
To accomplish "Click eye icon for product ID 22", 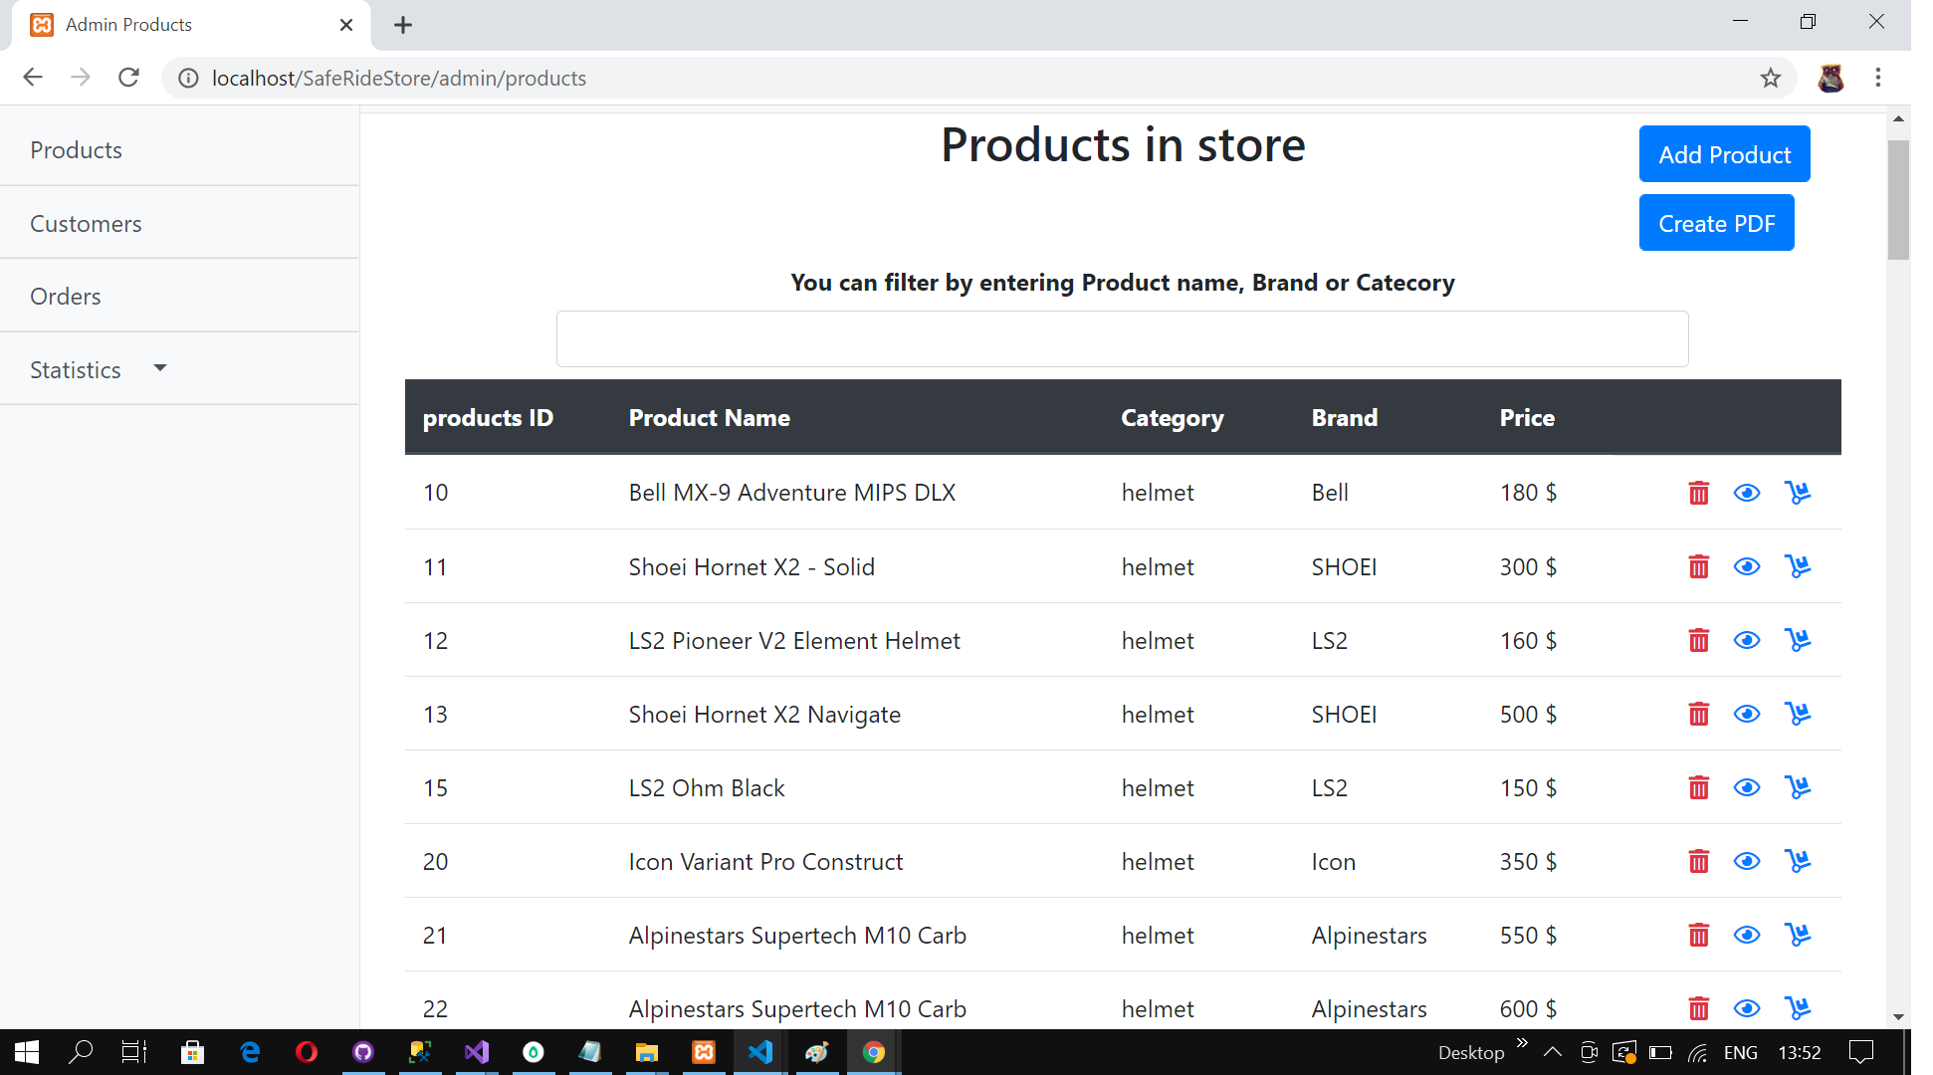I will tap(1746, 1008).
